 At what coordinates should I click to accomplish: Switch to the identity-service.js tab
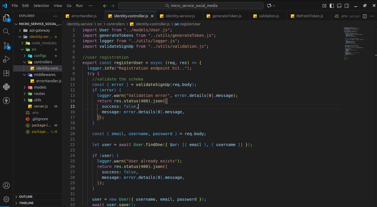pyautogui.click(x=180, y=16)
